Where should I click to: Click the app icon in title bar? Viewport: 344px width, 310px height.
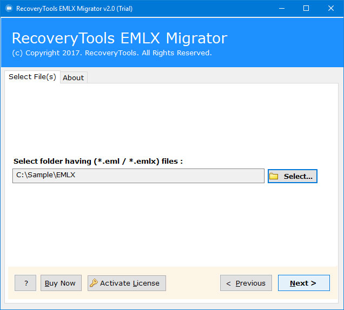9,8
